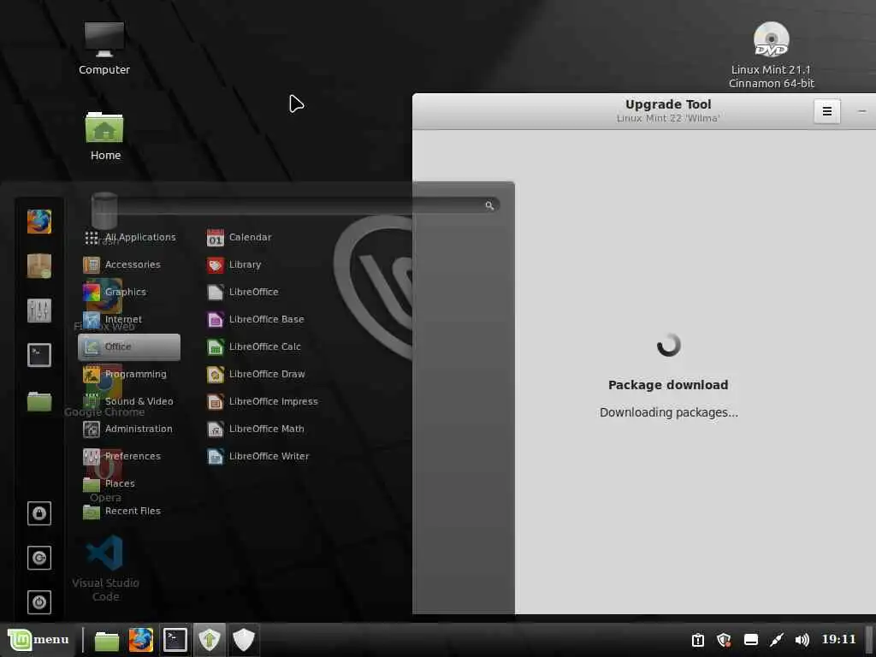The height and width of the screenshot is (657, 876).
Task: Click the power Quit icon in menu
Action: [x=39, y=602]
